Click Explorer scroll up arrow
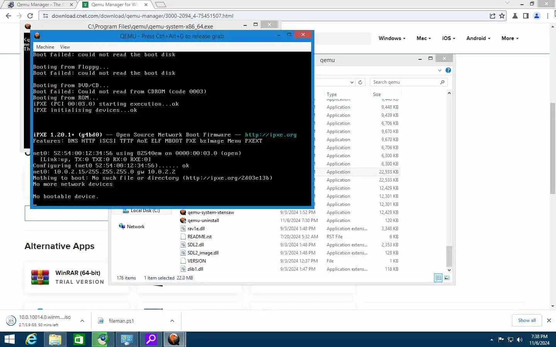The height and width of the screenshot is (347, 556). pyautogui.click(x=449, y=93)
